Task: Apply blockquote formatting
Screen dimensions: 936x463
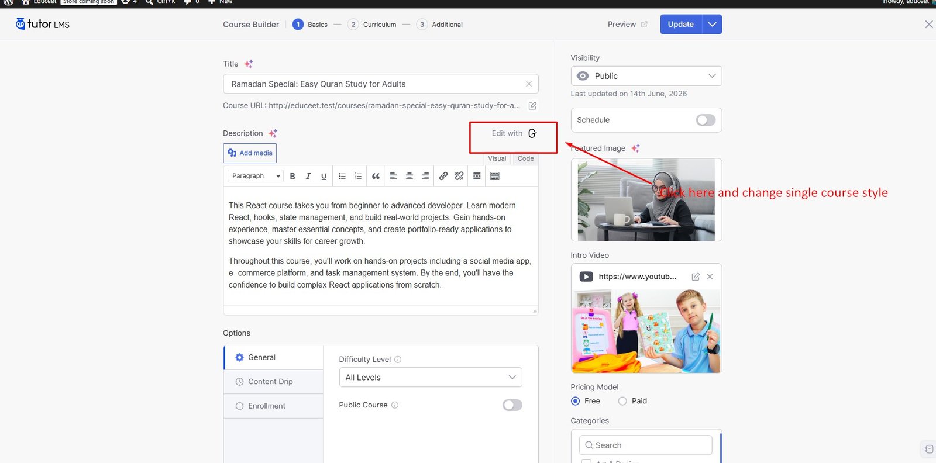Action: 376,176
